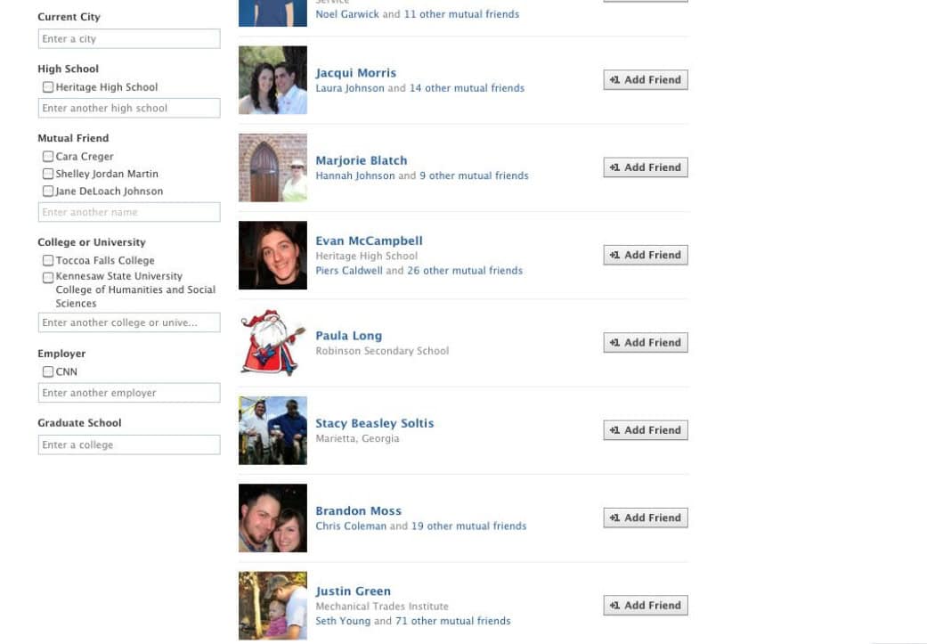Open the Stacy Beasley Soltis name link

[x=374, y=423]
